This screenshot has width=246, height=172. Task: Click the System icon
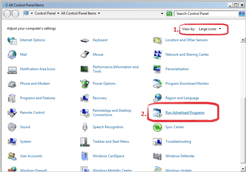point(12,142)
